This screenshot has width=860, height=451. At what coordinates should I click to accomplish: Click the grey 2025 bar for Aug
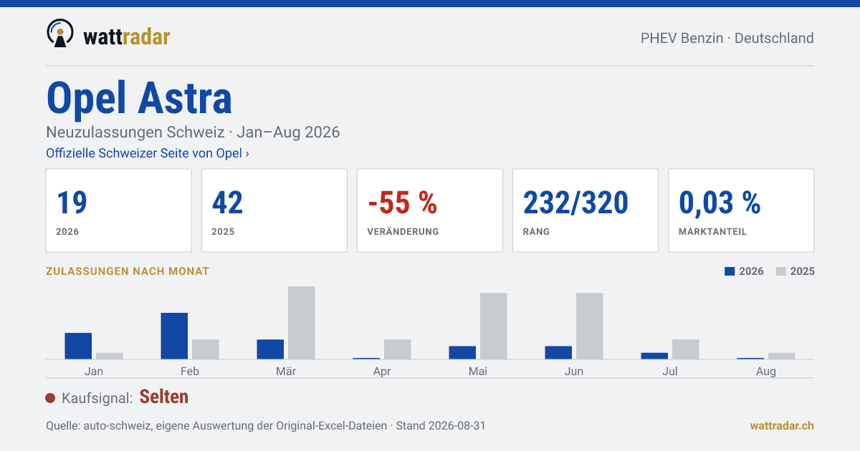point(782,356)
